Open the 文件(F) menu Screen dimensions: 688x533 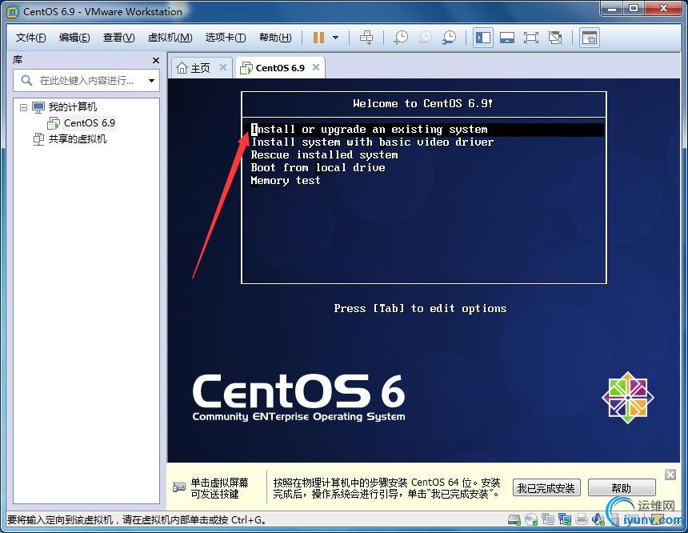coord(30,38)
